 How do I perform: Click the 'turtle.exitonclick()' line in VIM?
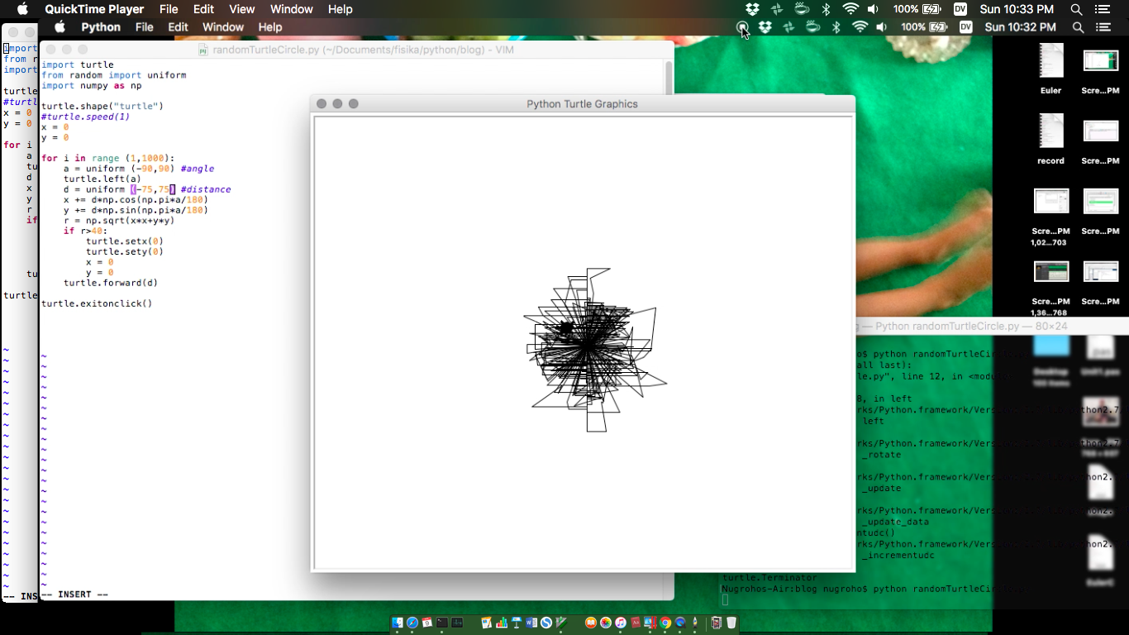click(97, 303)
